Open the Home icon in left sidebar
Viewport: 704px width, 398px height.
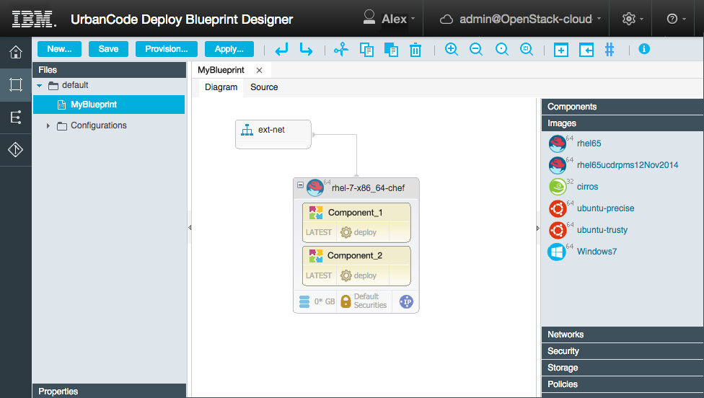15,52
